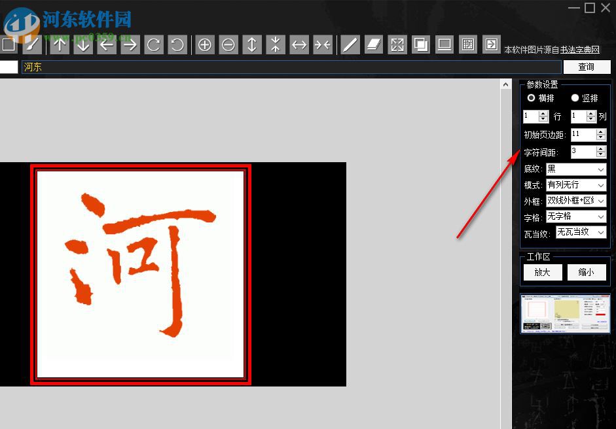Click the 查询 search button
The image size is (616, 429).
(x=587, y=67)
